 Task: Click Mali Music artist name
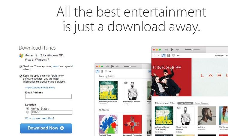click(202, 129)
